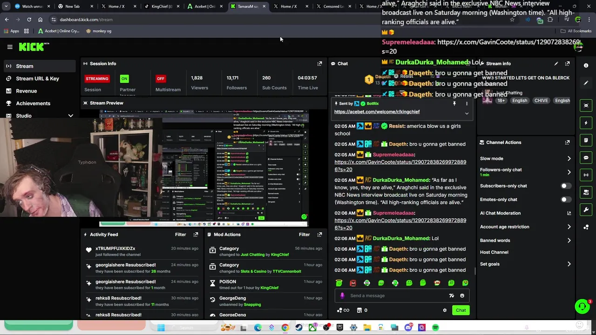Open AI Chat Moderation external link
The height and width of the screenshot is (335, 596).
point(569,213)
